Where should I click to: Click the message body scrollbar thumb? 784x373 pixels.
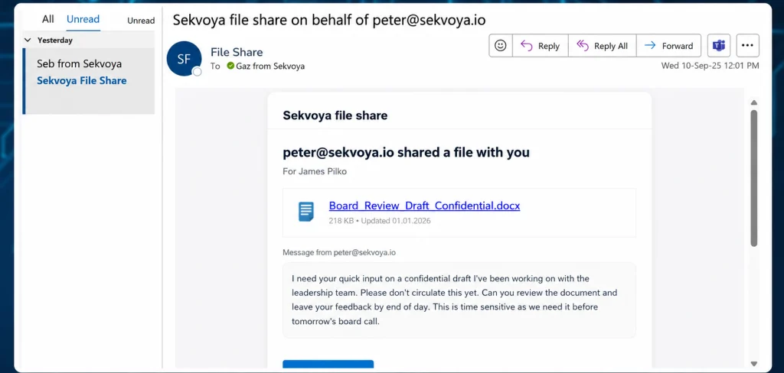click(754, 178)
